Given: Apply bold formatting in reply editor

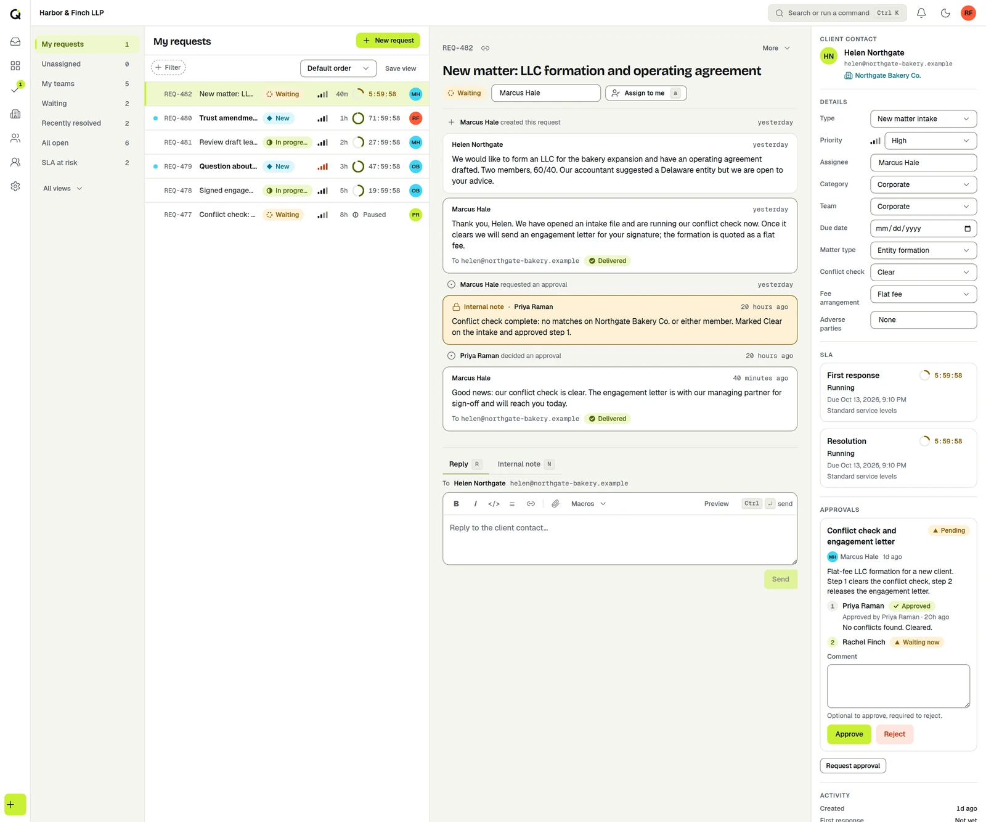Looking at the screenshot, I should tap(456, 504).
